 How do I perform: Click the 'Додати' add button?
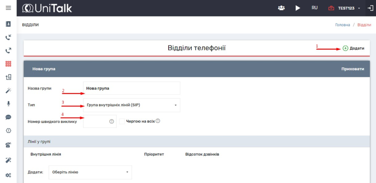(x=353, y=48)
